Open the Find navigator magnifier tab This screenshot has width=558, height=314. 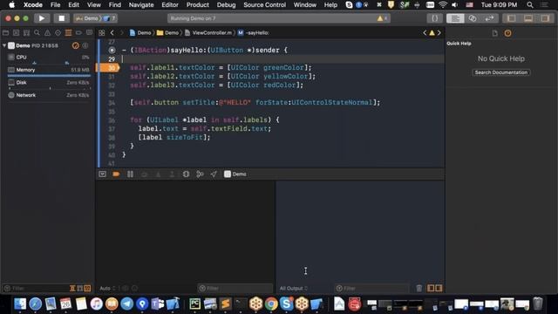coord(37,33)
